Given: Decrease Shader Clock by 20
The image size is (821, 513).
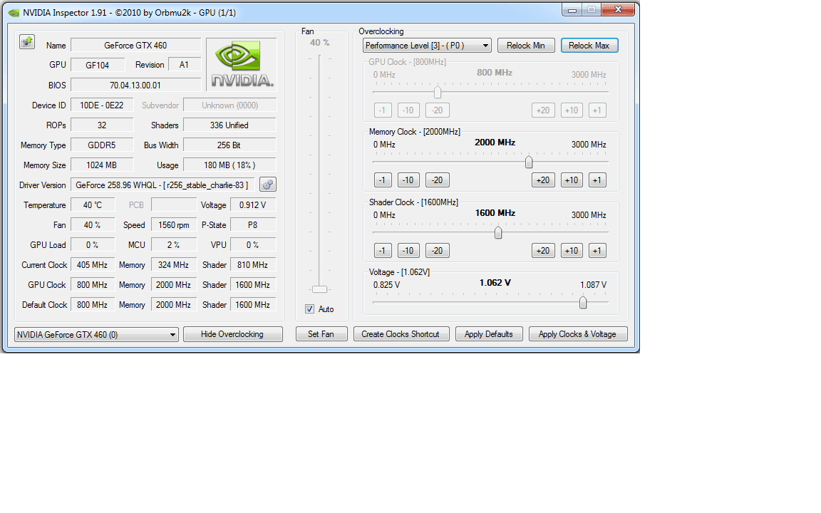Looking at the screenshot, I should click(437, 251).
